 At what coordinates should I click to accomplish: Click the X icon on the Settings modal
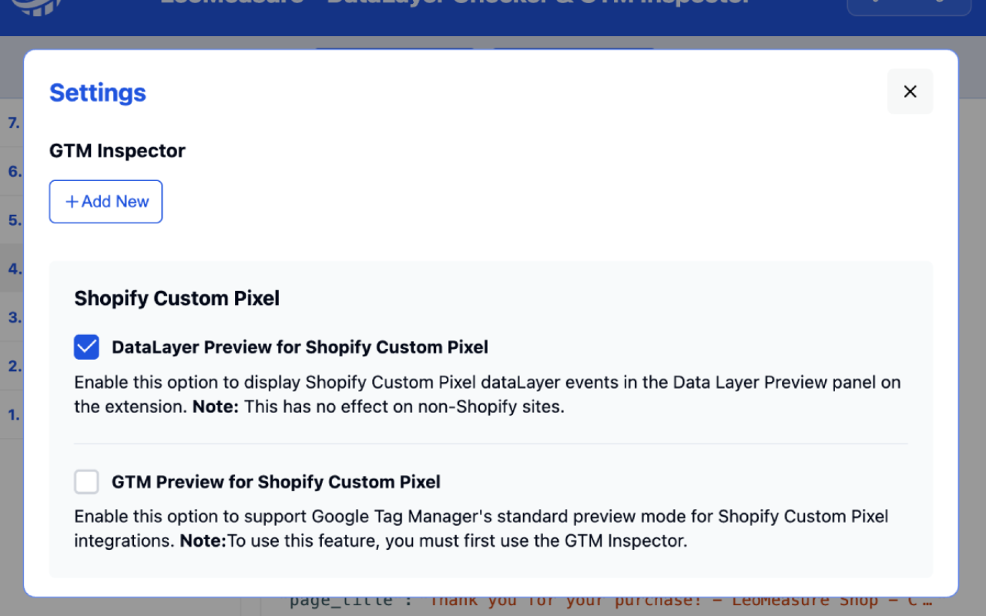910,91
